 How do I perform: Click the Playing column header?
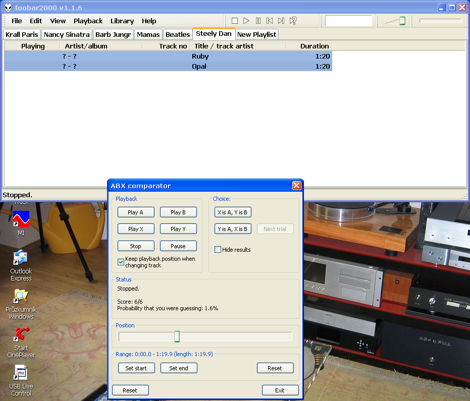coord(32,46)
